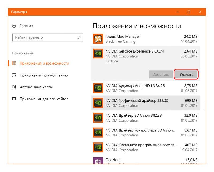Click the Nexus Mod Manager app icon
Image resolution: width=214 pixels, height=172 pixels.
(x=98, y=39)
